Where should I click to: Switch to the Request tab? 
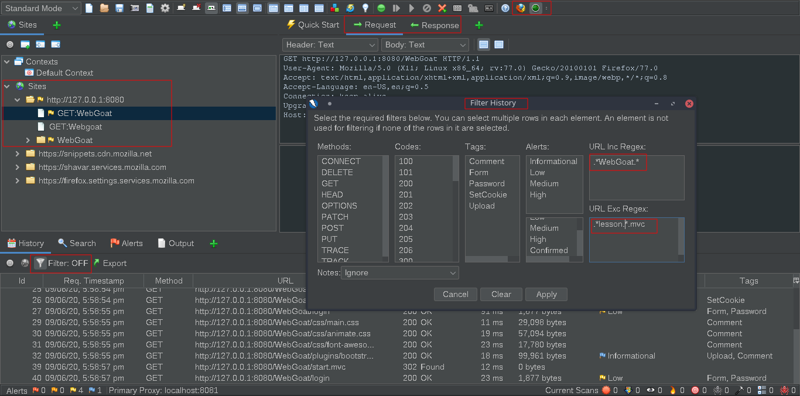(x=375, y=25)
